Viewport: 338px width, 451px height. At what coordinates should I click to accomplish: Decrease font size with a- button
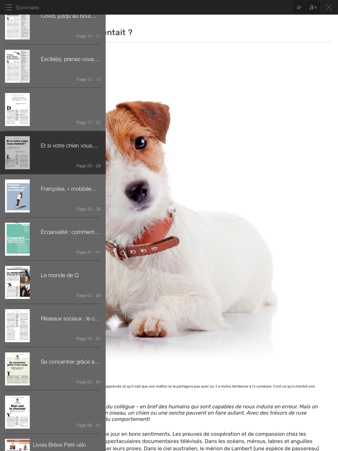(299, 7)
